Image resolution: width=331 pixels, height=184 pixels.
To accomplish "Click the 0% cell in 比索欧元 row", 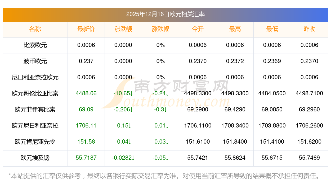I will [x=160, y=45].
